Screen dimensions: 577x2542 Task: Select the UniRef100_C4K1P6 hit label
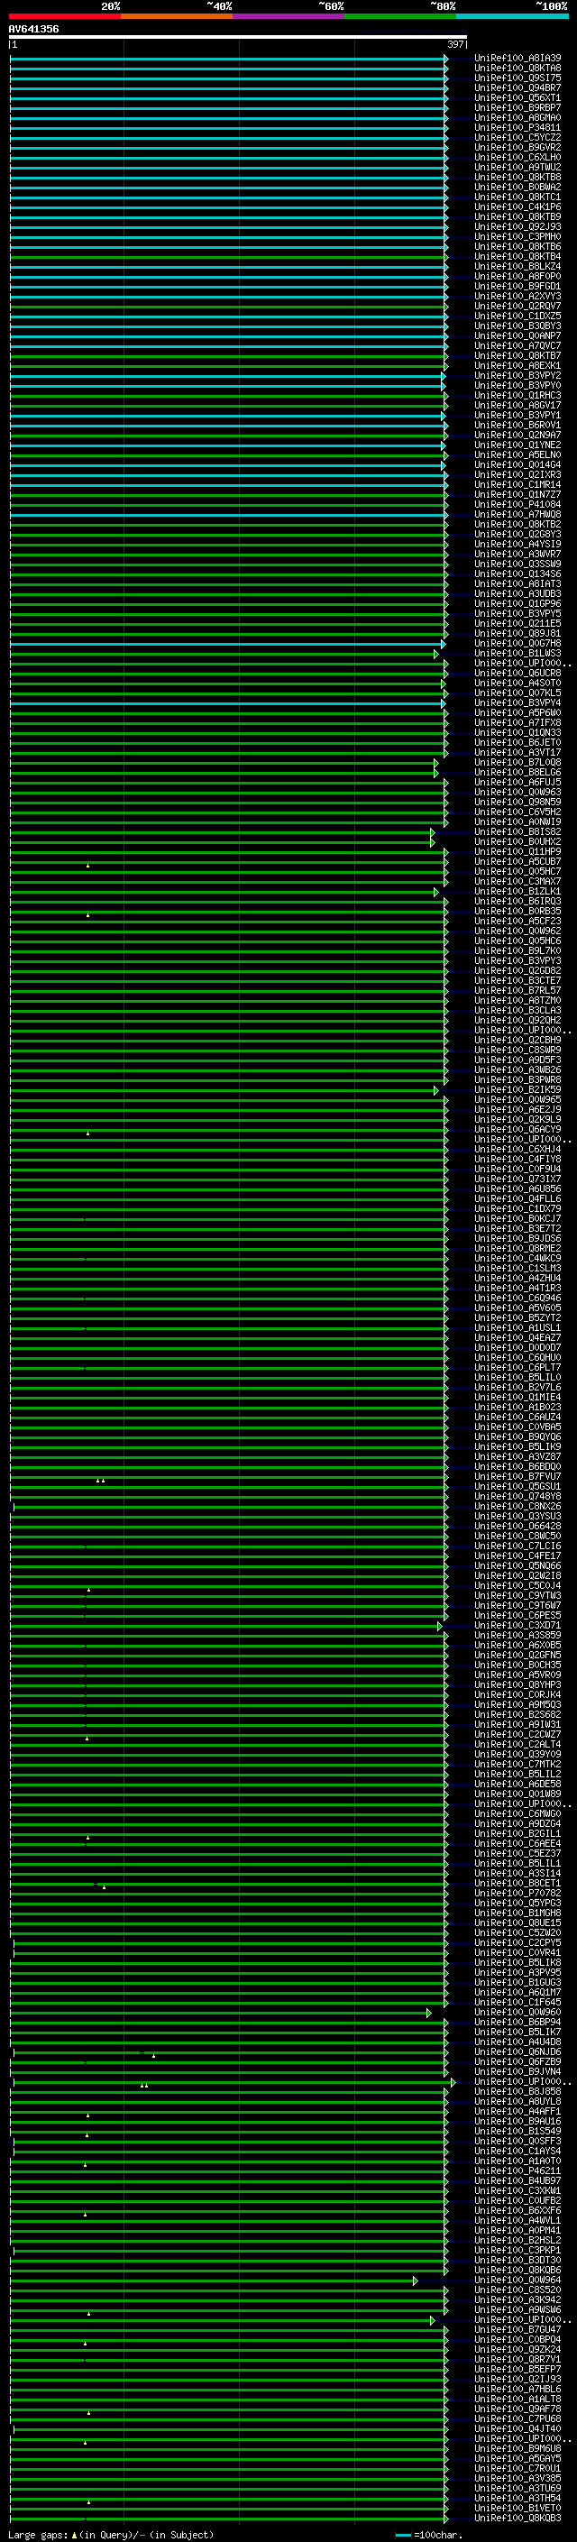point(517,207)
